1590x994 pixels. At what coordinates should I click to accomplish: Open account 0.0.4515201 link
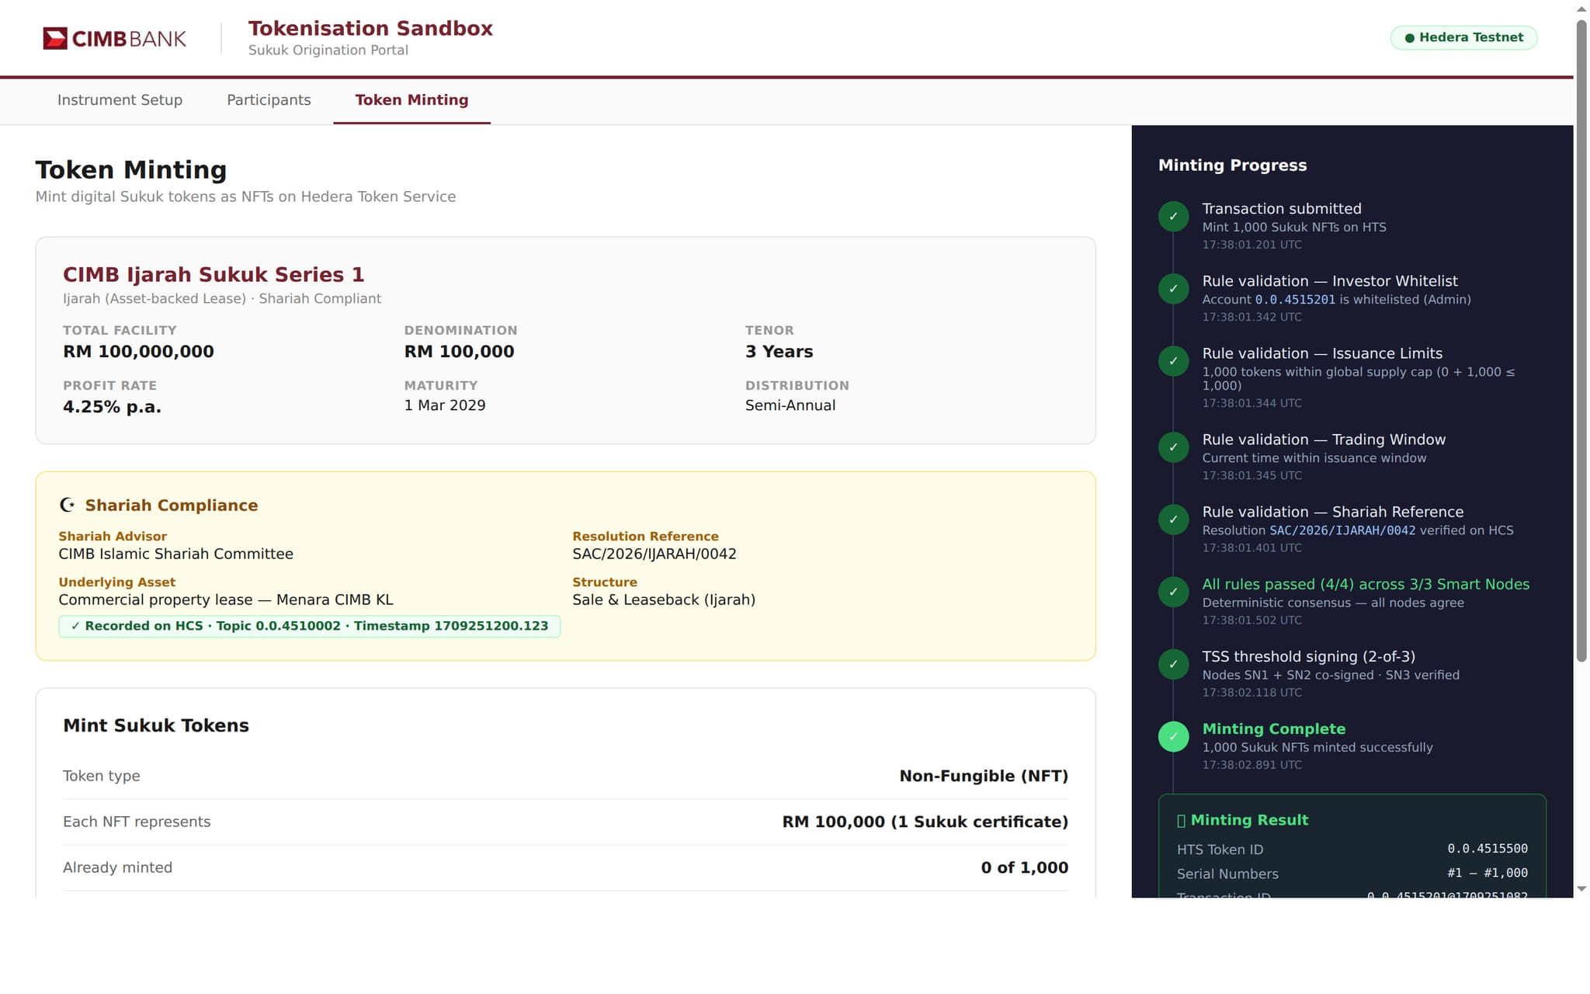click(1295, 300)
